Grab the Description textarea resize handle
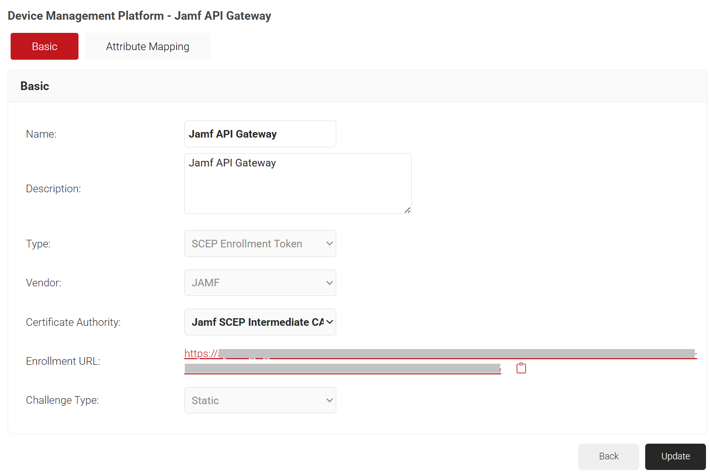The width and height of the screenshot is (710, 473). (x=407, y=210)
